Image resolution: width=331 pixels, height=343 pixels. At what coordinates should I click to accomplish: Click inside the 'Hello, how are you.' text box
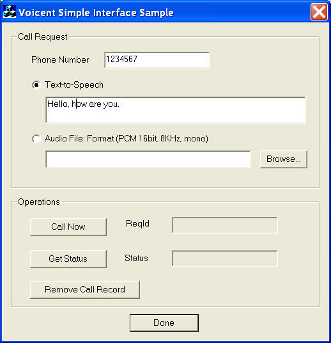pos(176,110)
